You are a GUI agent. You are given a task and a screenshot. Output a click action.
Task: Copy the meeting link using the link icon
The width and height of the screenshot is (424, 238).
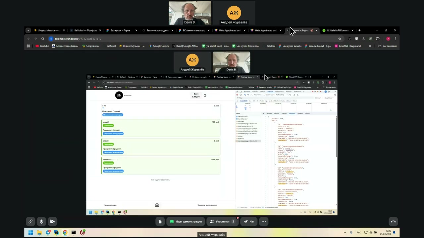(30, 221)
